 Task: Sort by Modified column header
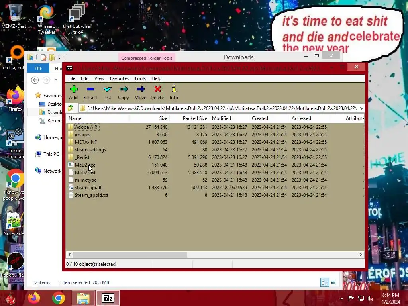tap(229, 118)
